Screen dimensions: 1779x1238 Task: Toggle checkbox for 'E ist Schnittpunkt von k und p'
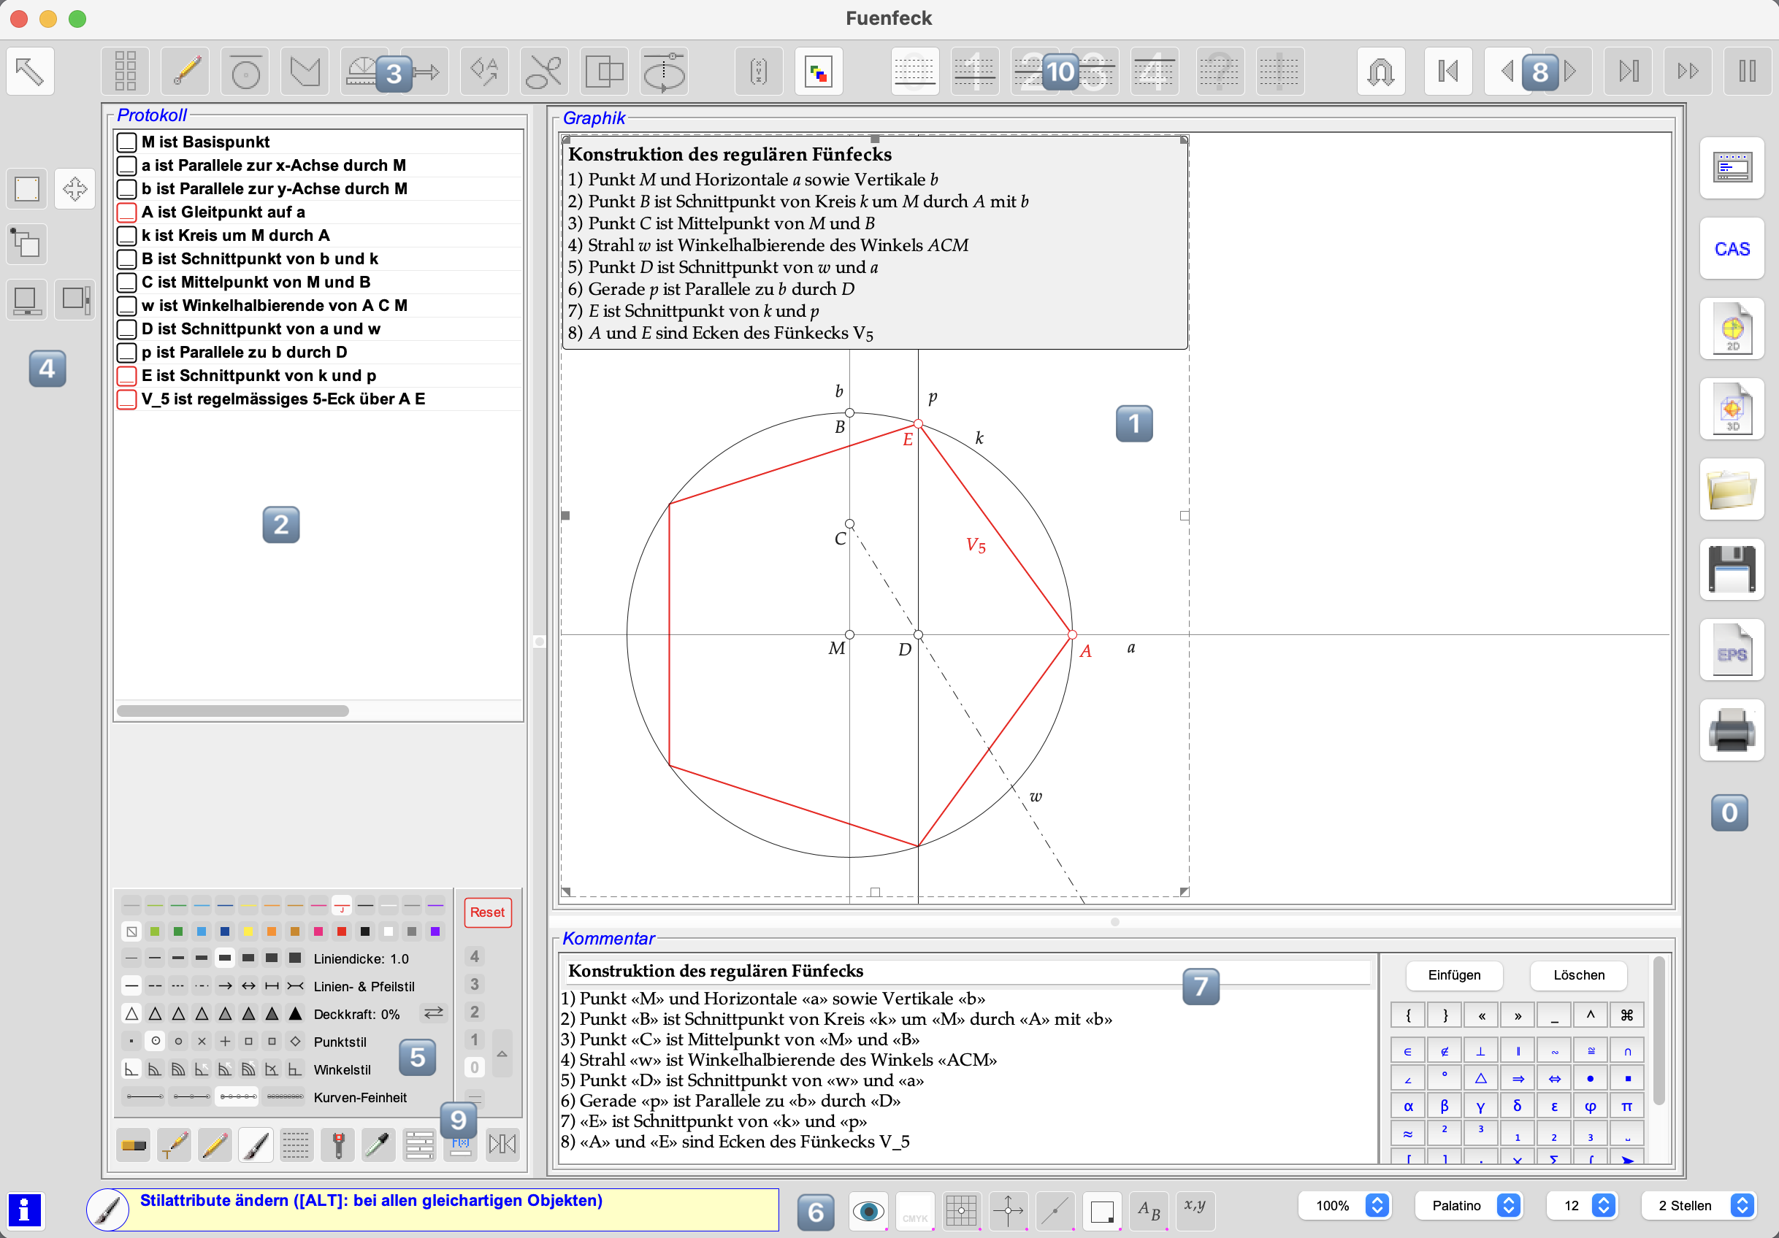click(127, 375)
